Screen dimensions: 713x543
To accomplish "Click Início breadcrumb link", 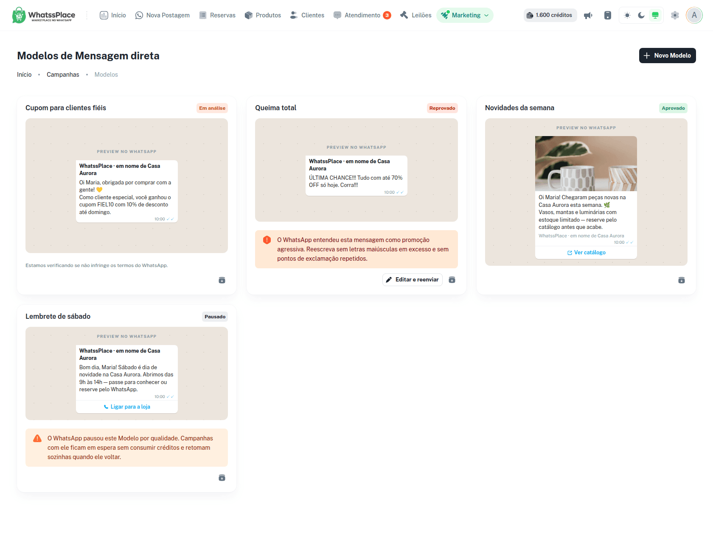I will 24,75.
